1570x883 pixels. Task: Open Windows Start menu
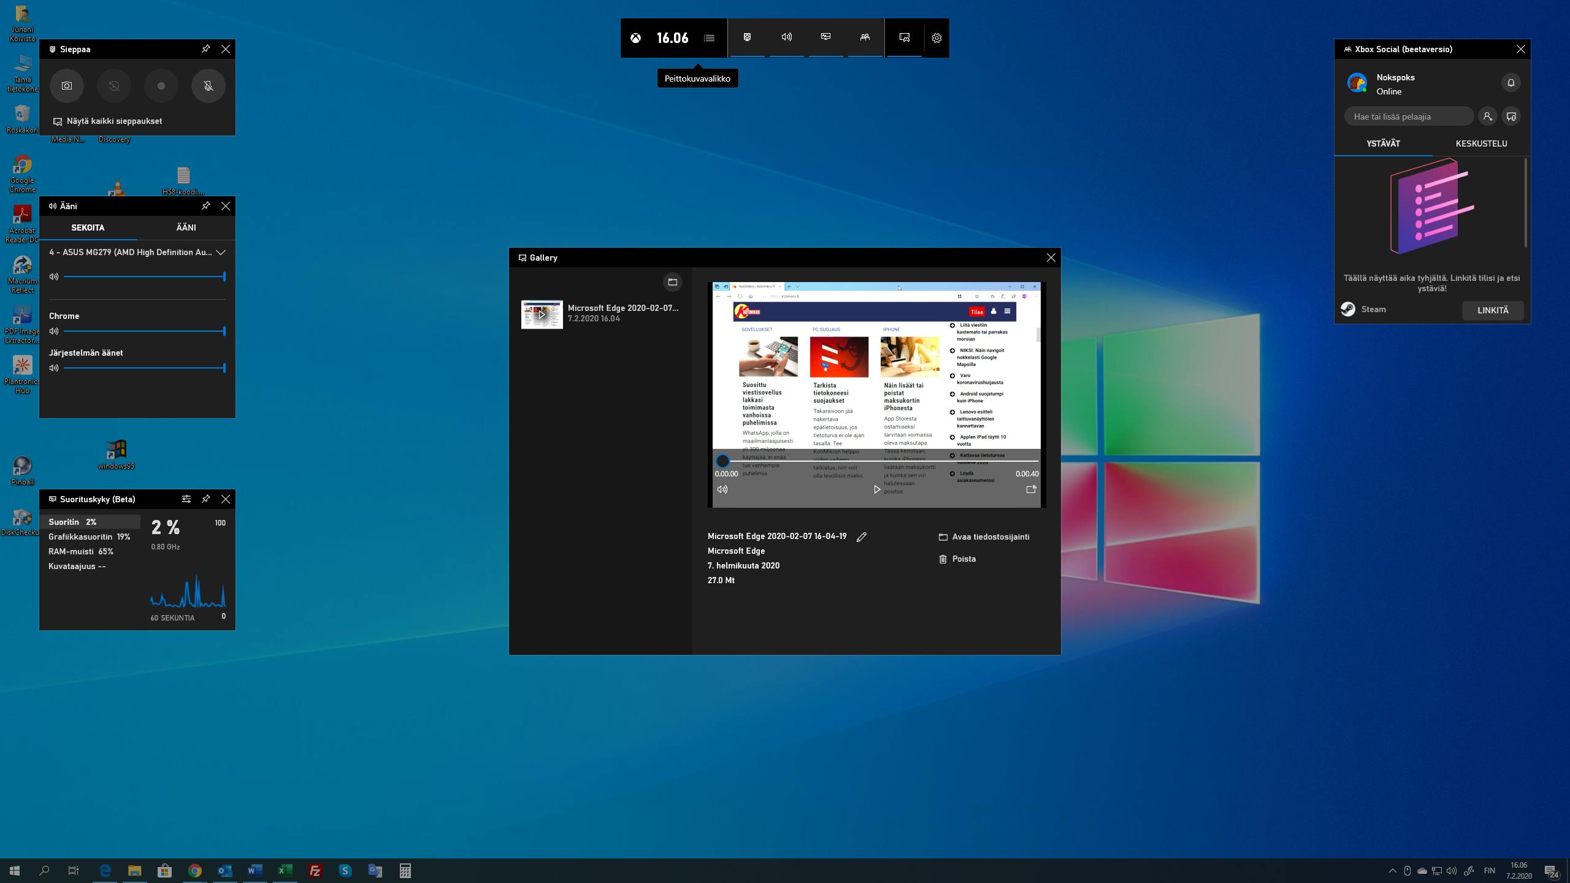coord(15,871)
